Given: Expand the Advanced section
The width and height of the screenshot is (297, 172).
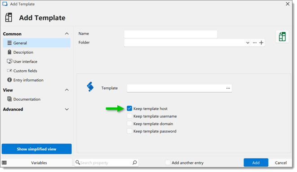Looking at the screenshot, I should click(66, 109).
